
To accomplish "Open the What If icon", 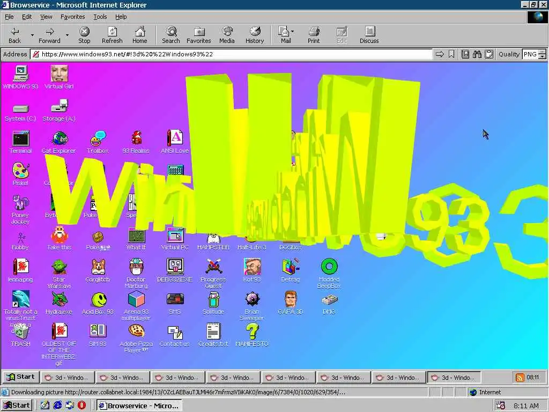I will tap(136, 239).
